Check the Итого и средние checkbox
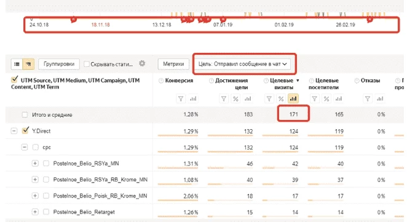This screenshot has height=222, width=407. (x=25, y=114)
